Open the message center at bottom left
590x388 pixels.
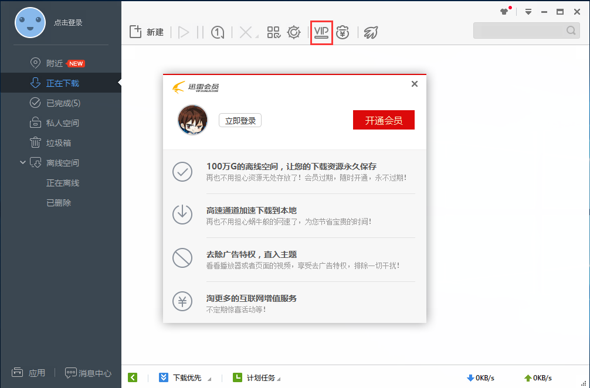pyautogui.click(x=87, y=373)
